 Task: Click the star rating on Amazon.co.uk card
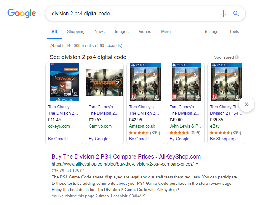[139, 133]
